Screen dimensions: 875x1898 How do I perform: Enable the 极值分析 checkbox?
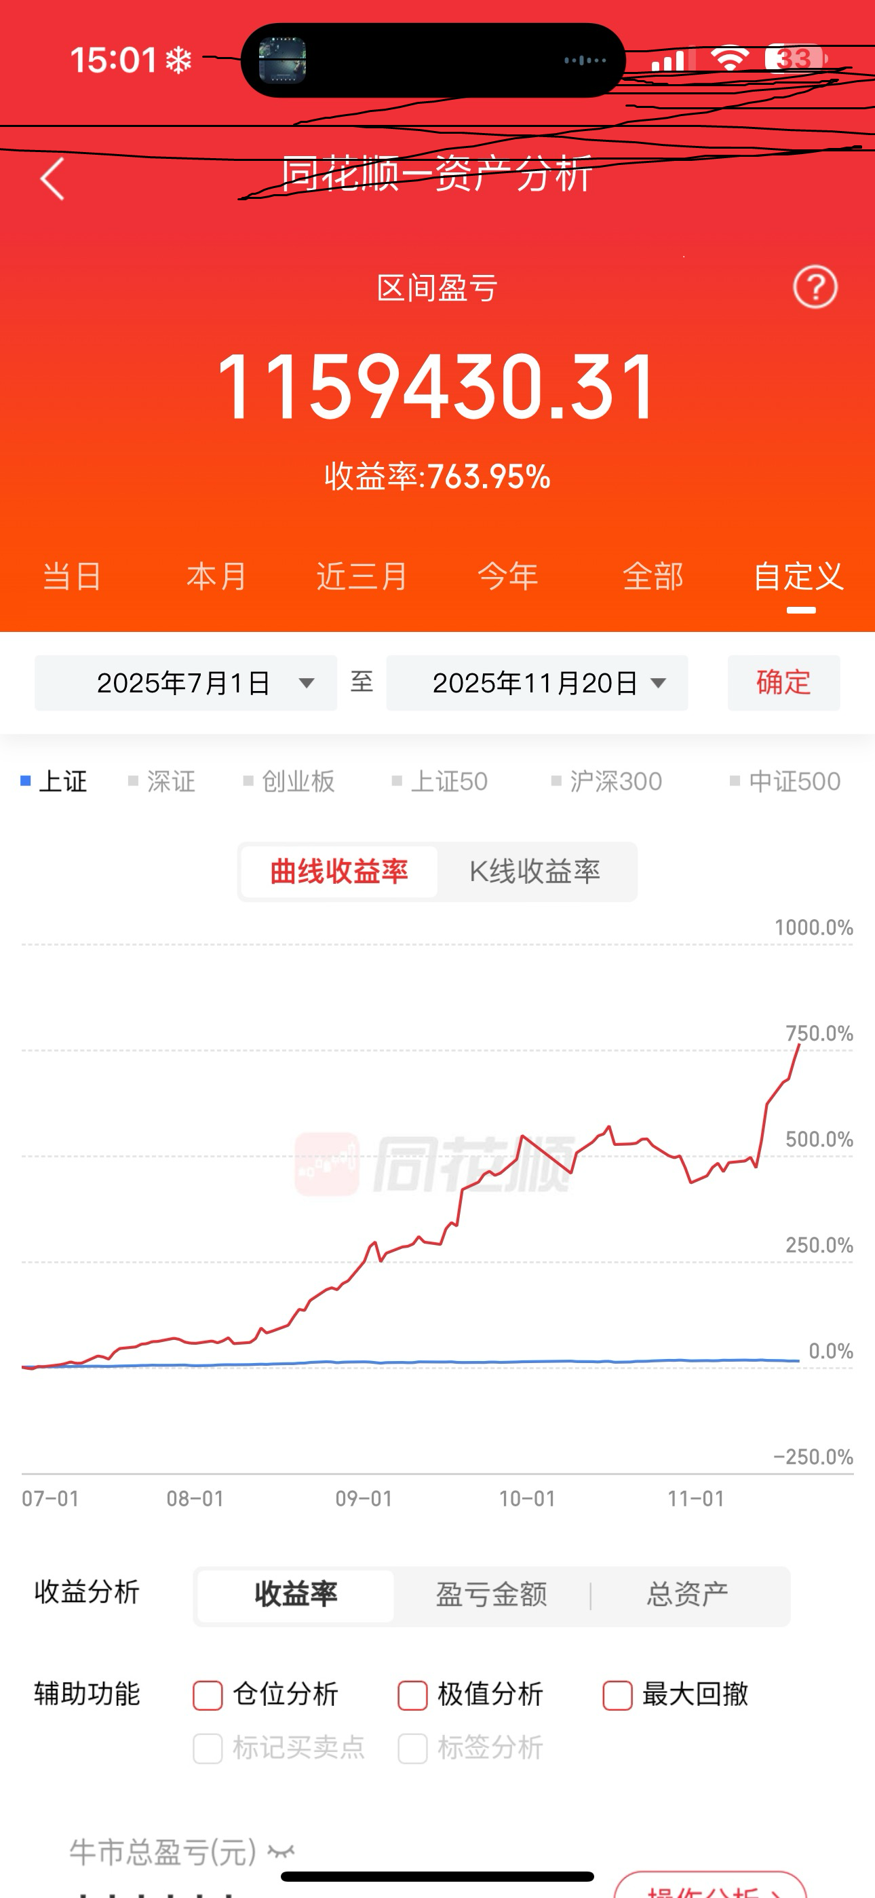tap(412, 1694)
